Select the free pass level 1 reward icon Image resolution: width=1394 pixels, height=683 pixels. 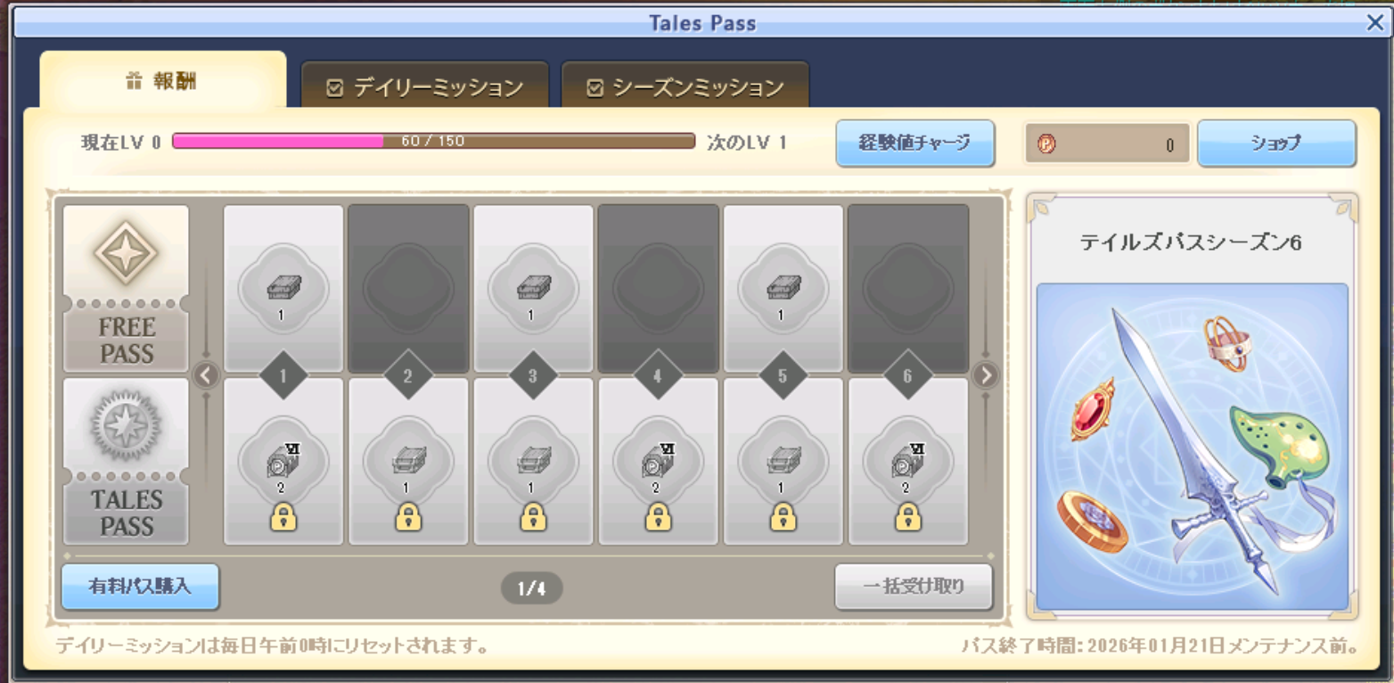283,287
